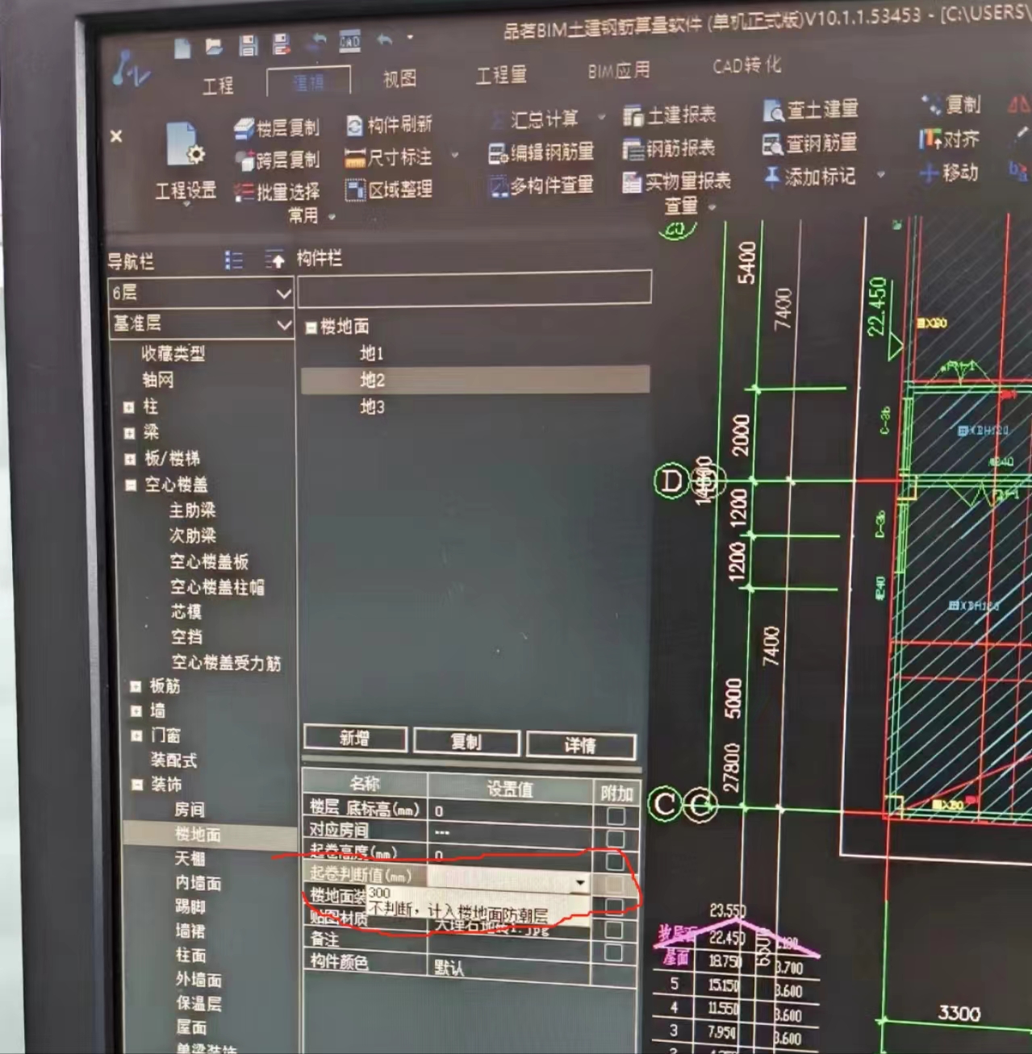Screen dimensions: 1032x1054
Task: Expand the 柱 tree node
Action: tap(129, 407)
